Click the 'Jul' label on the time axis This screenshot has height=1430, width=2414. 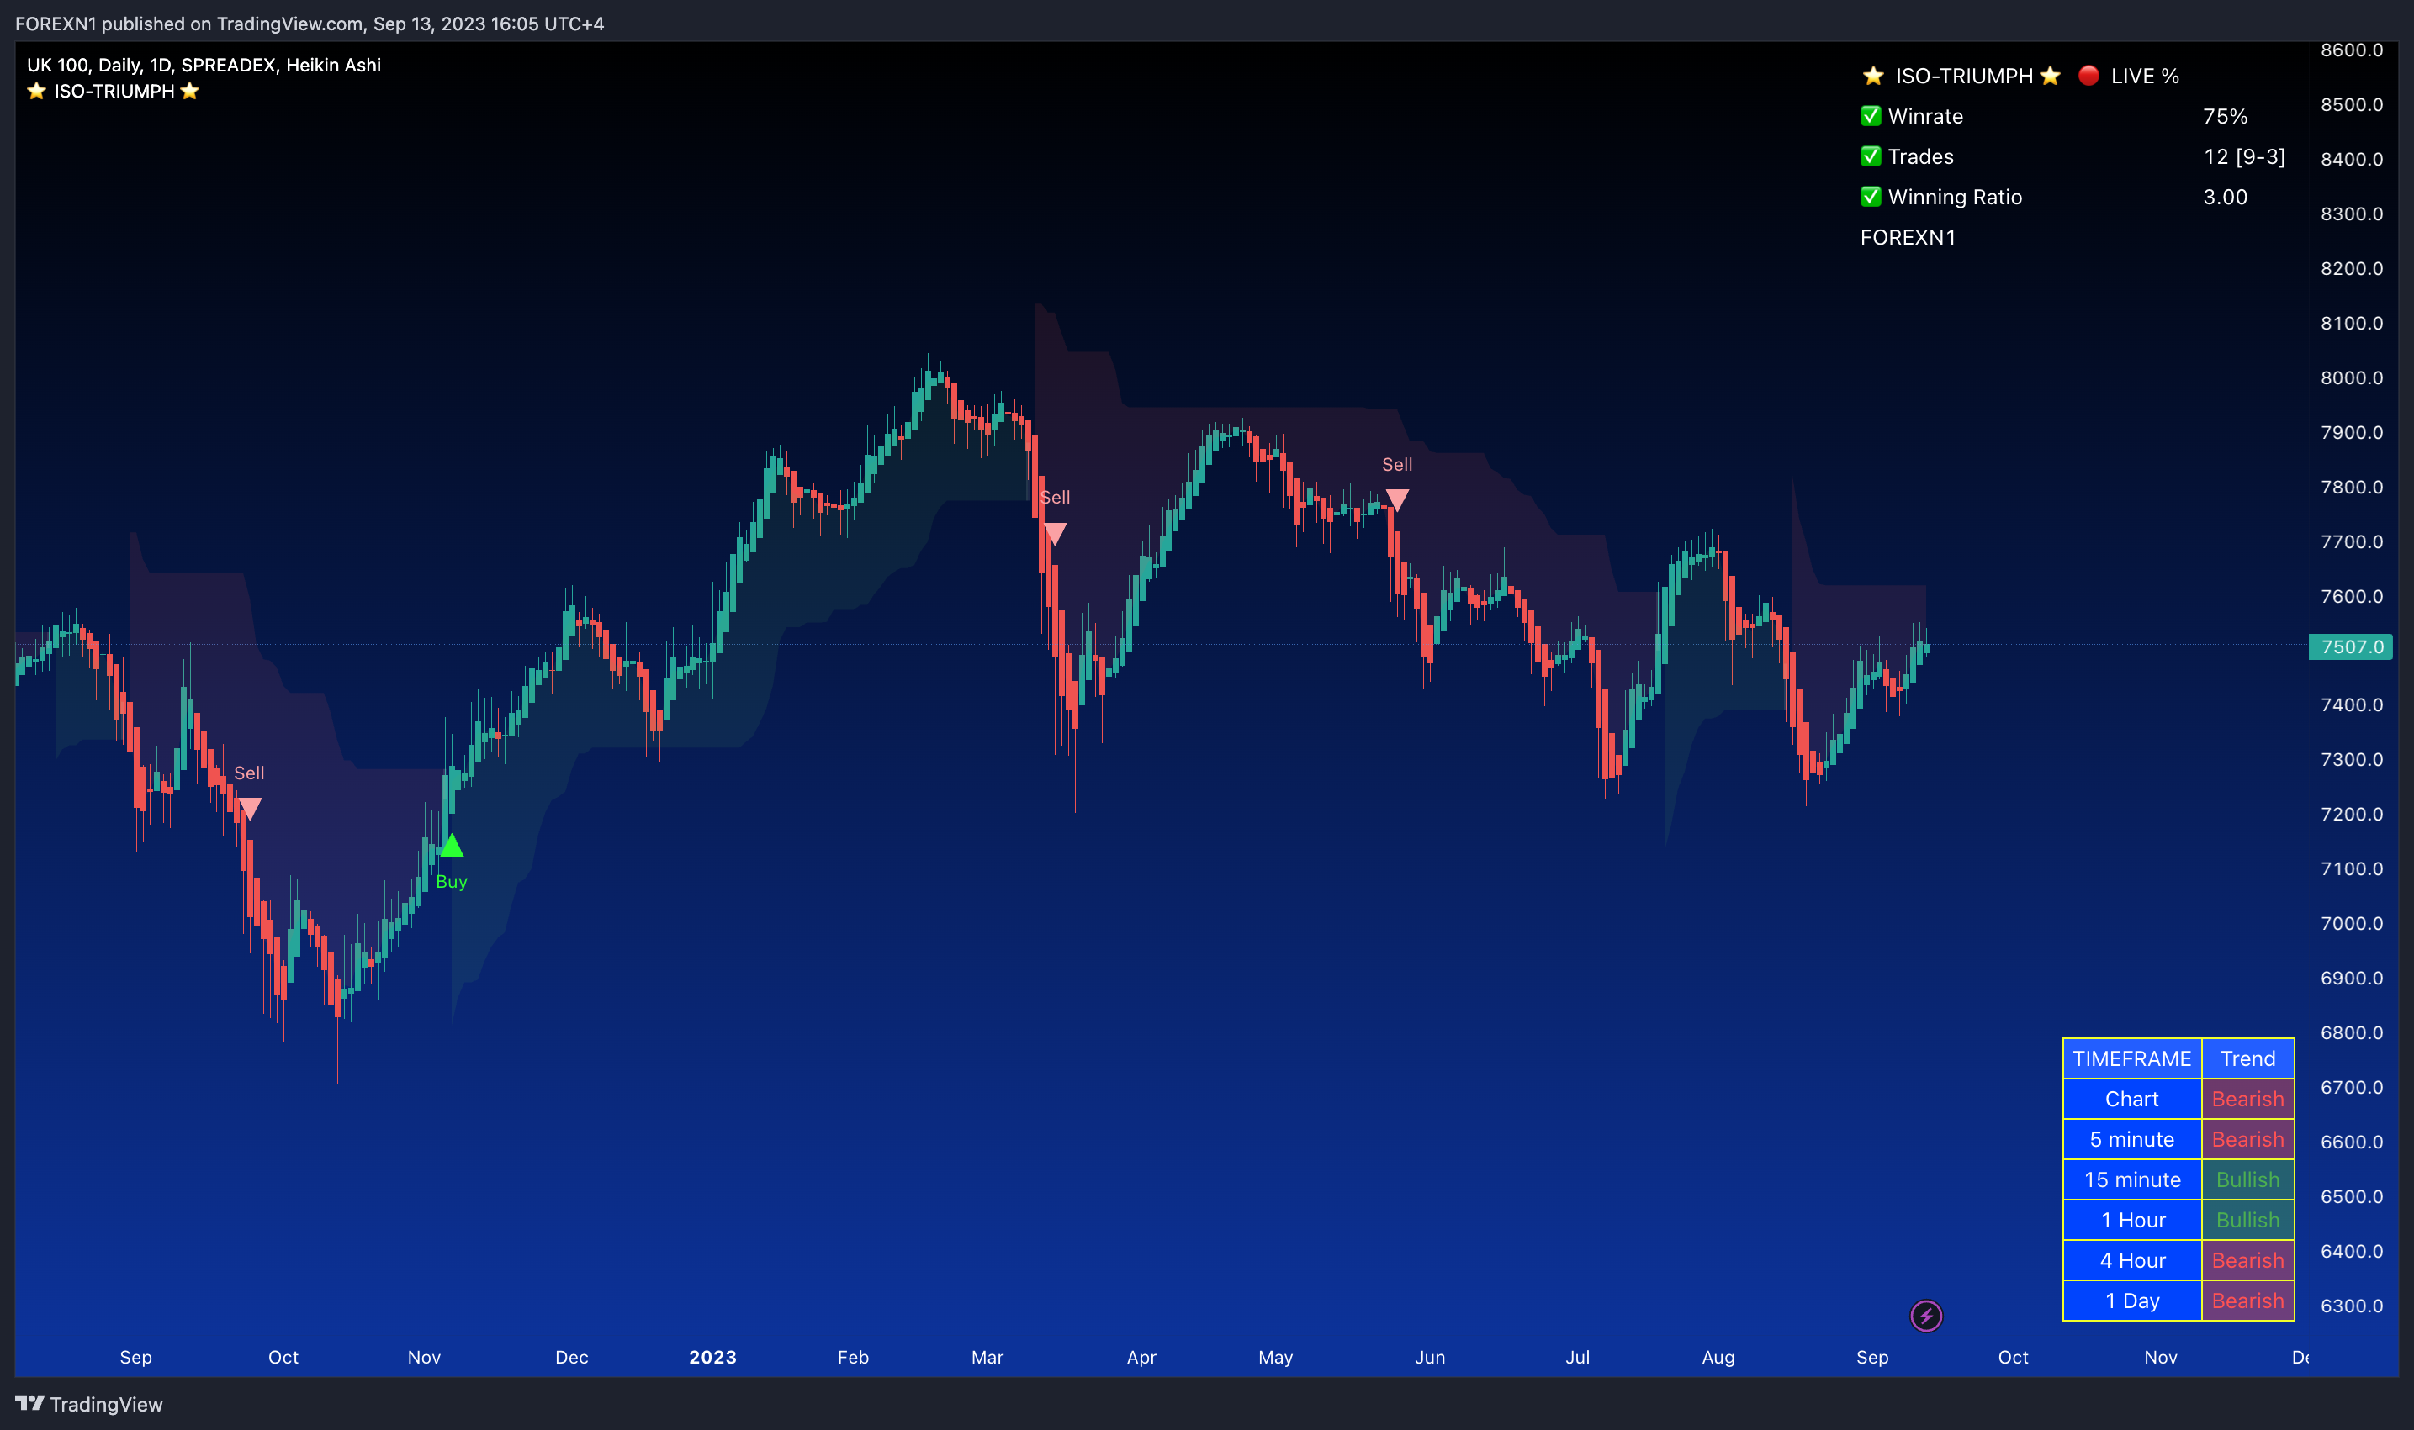coord(1577,1357)
